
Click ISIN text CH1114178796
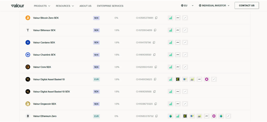click(143, 42)
